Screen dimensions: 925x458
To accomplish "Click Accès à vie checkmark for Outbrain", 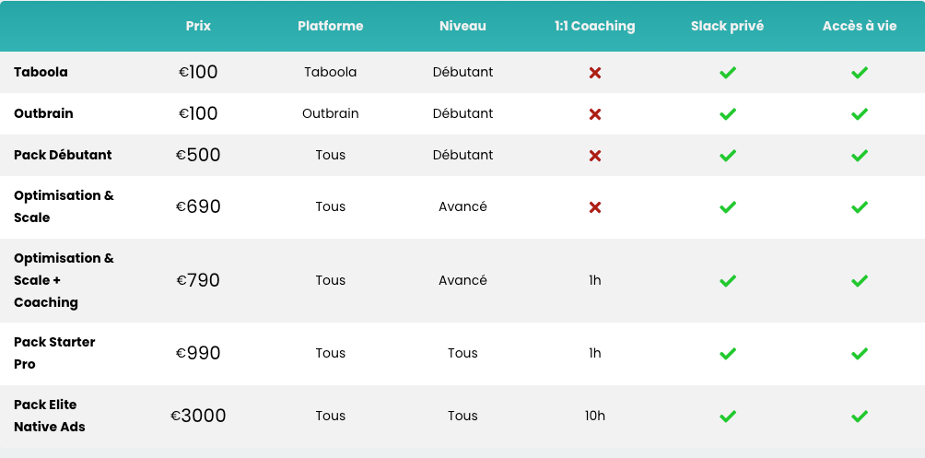I will (x=860, y=114).
